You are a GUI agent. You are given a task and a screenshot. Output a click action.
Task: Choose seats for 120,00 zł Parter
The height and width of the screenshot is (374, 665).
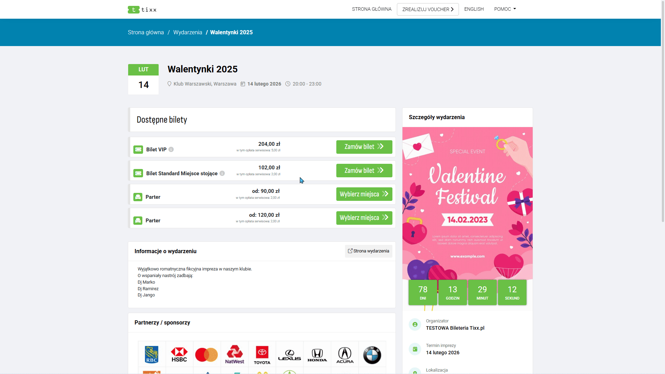(364, 218)
